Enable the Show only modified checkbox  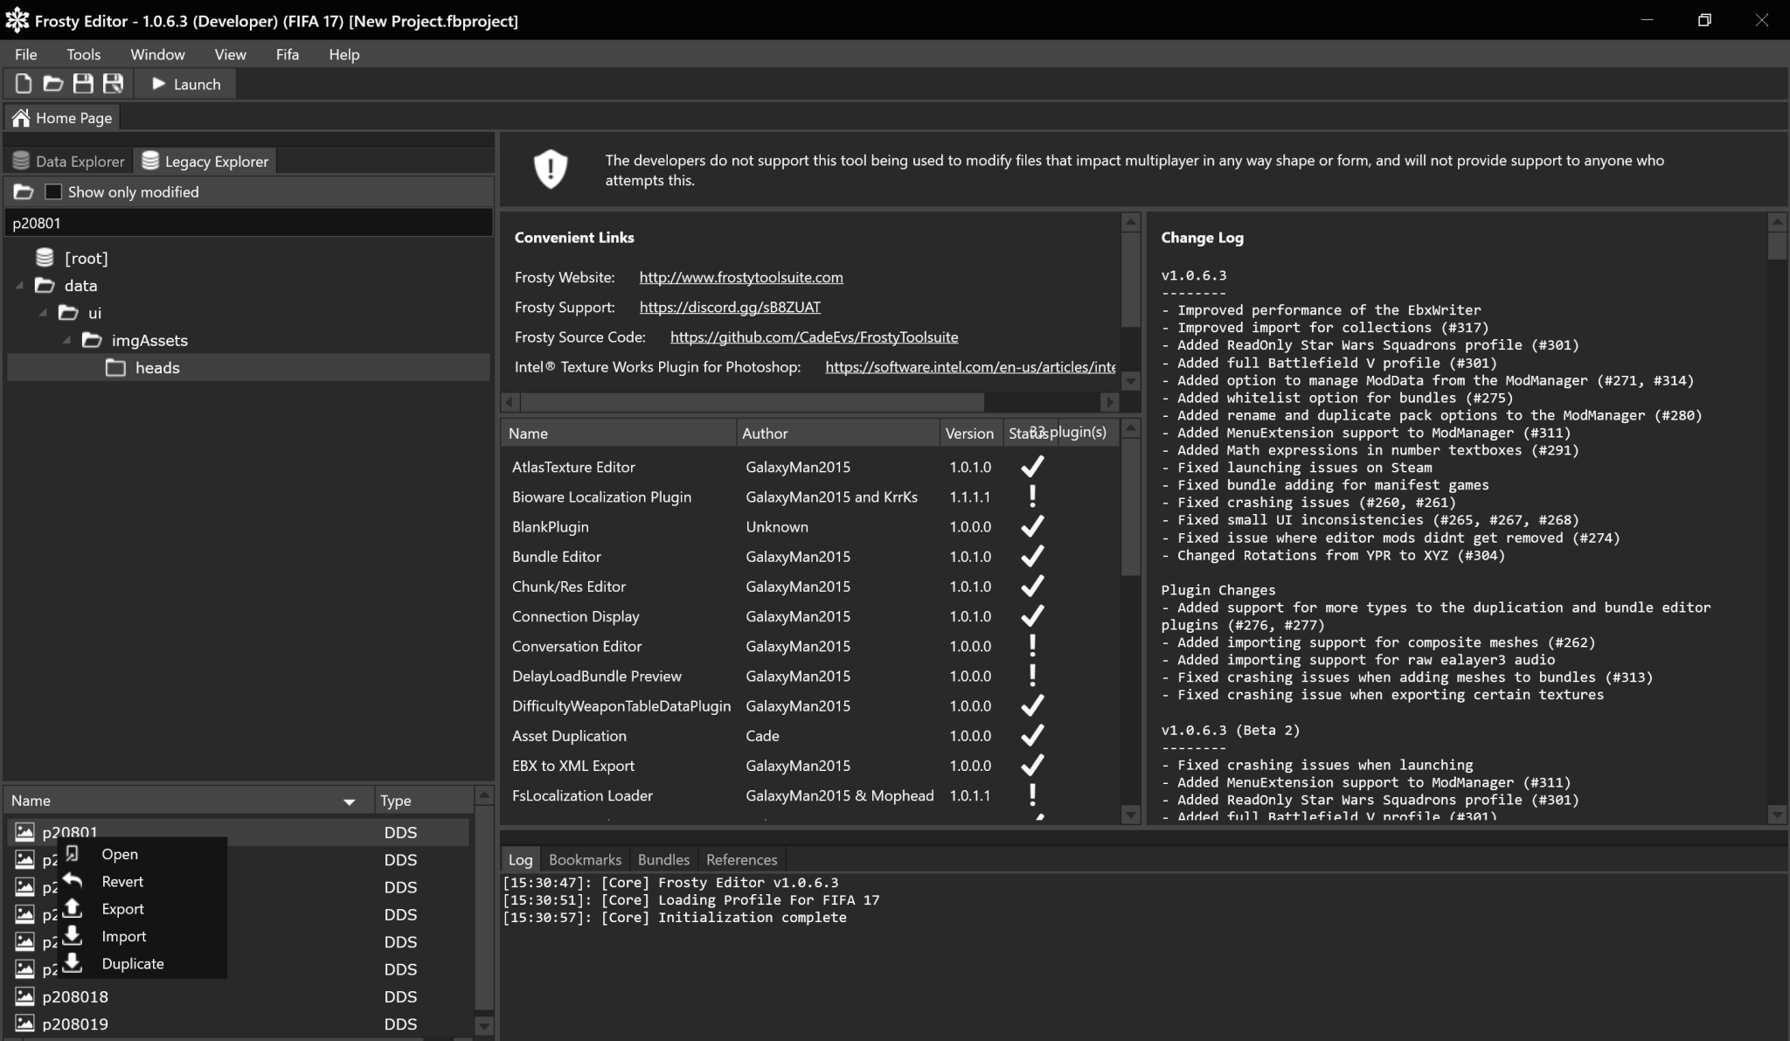53,191
